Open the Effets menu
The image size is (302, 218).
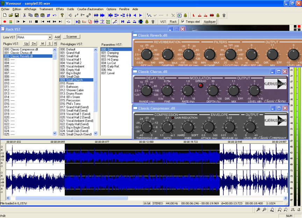point(60,9)
